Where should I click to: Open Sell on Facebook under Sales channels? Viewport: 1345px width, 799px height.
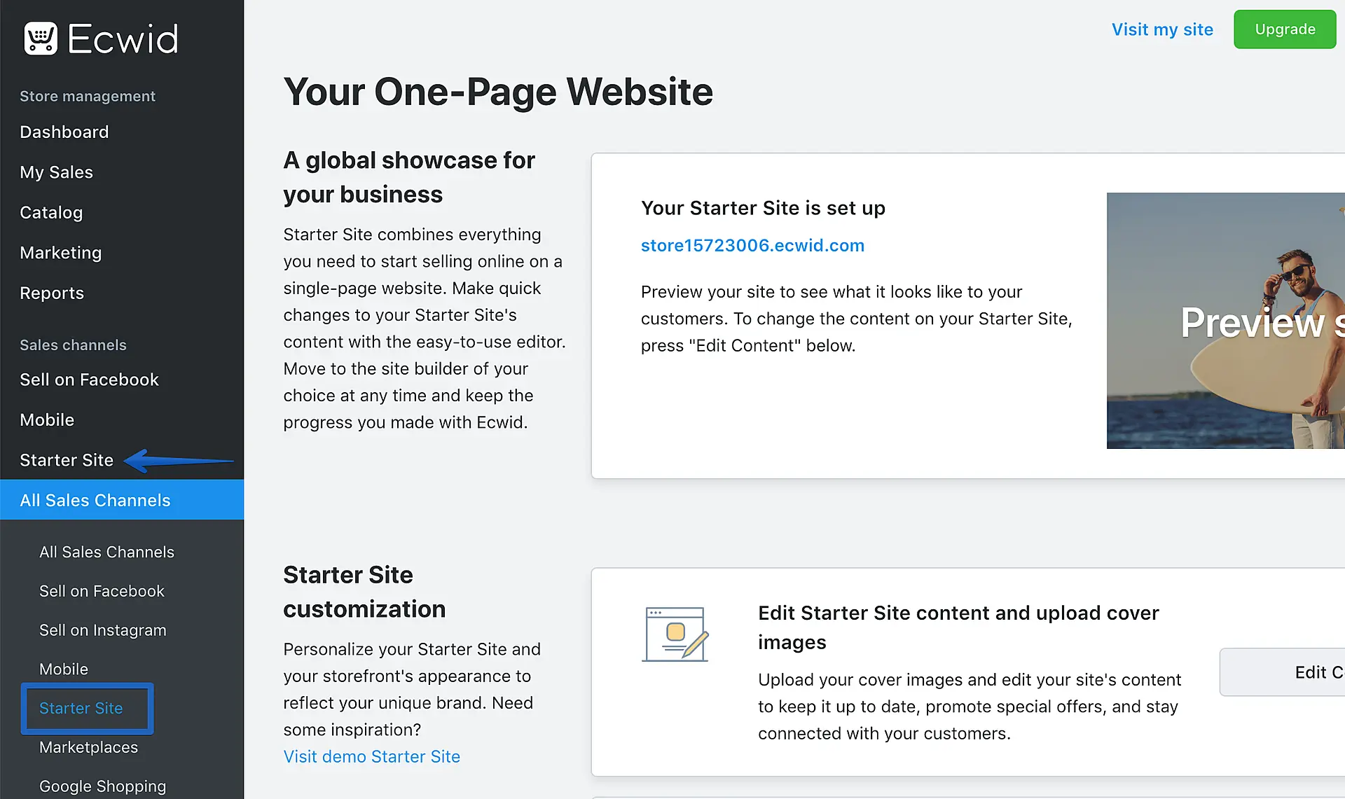click(89, 380)
